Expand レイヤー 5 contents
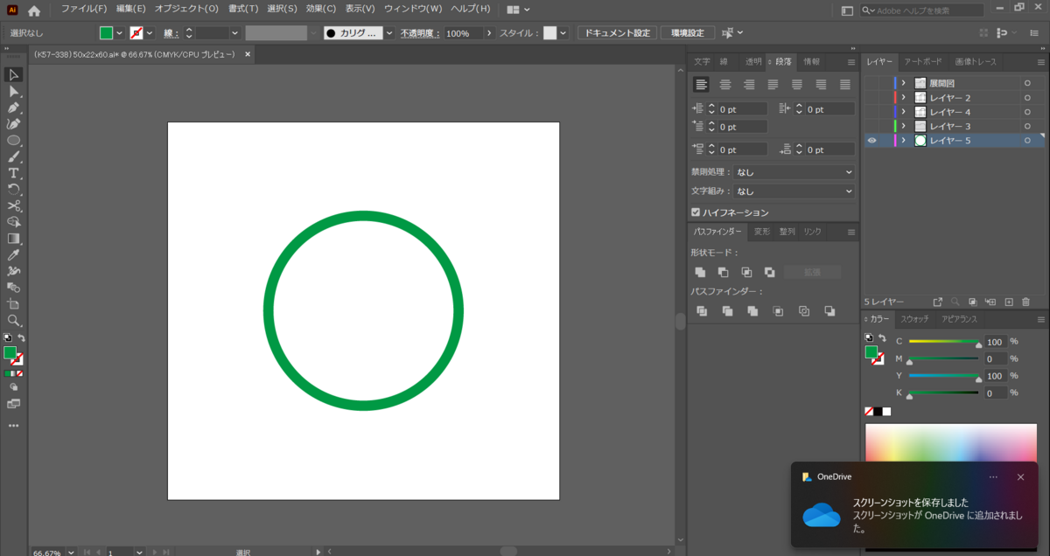Screen dimensions: 1050x556 click(903, 141)
